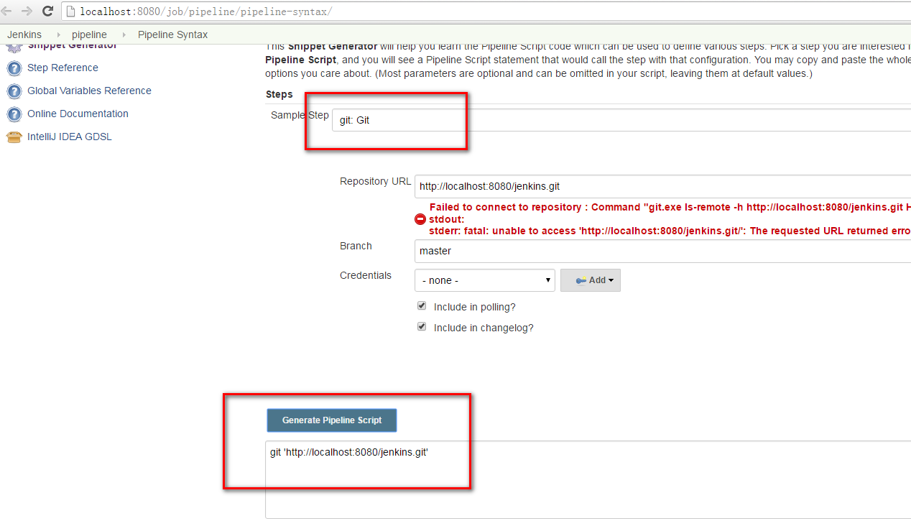Open the Step Reference link

63,68
